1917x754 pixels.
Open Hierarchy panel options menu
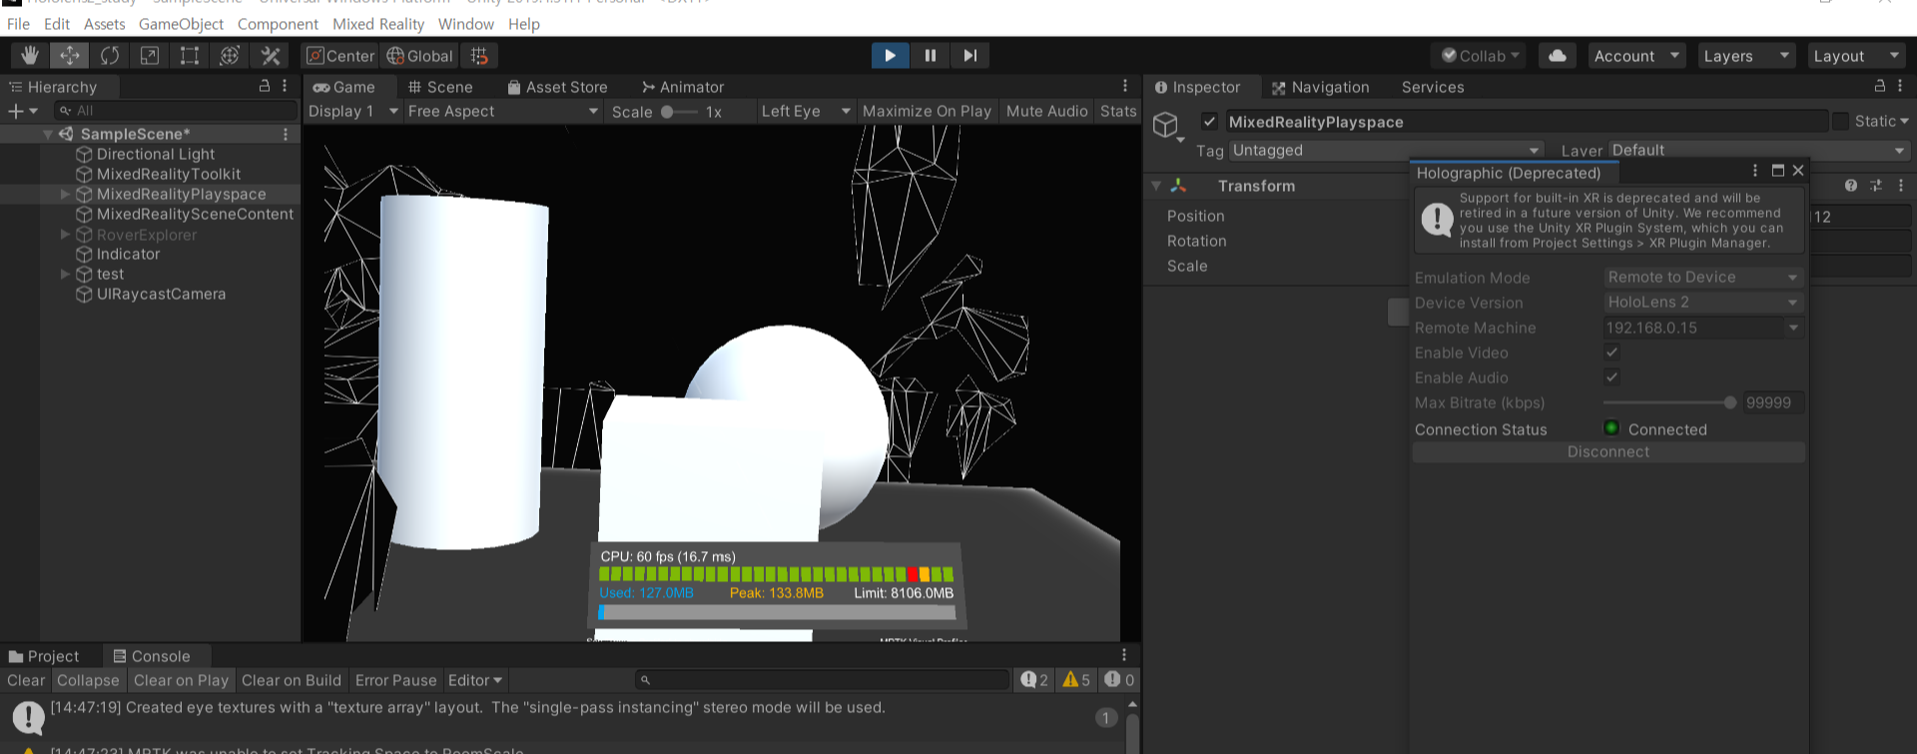pyautogui.click(x=285, y=87)
